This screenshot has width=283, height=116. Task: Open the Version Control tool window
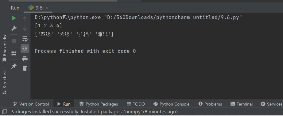[x=31, y=104]
